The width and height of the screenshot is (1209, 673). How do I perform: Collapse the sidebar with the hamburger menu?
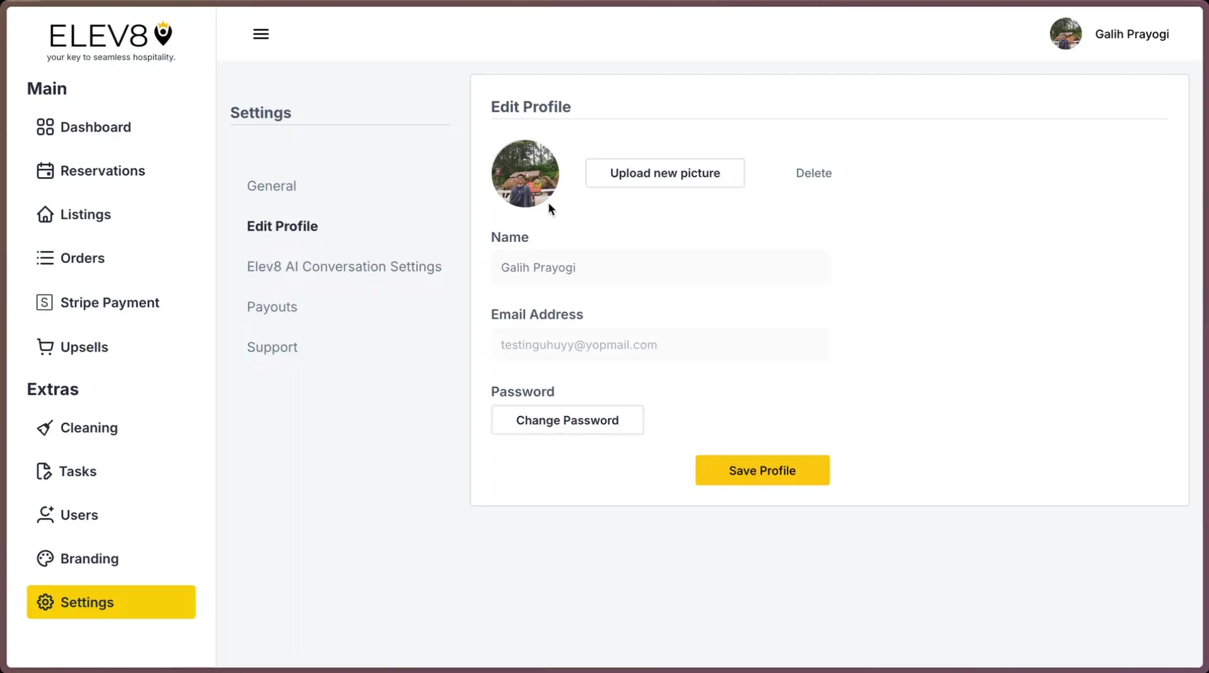pos(260,33)
